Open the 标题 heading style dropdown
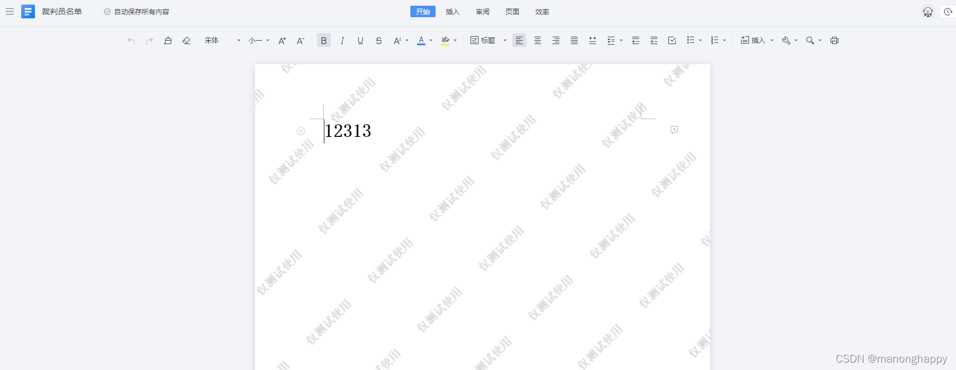This screenshot has height=370, width=956. [x=489, y=41]
